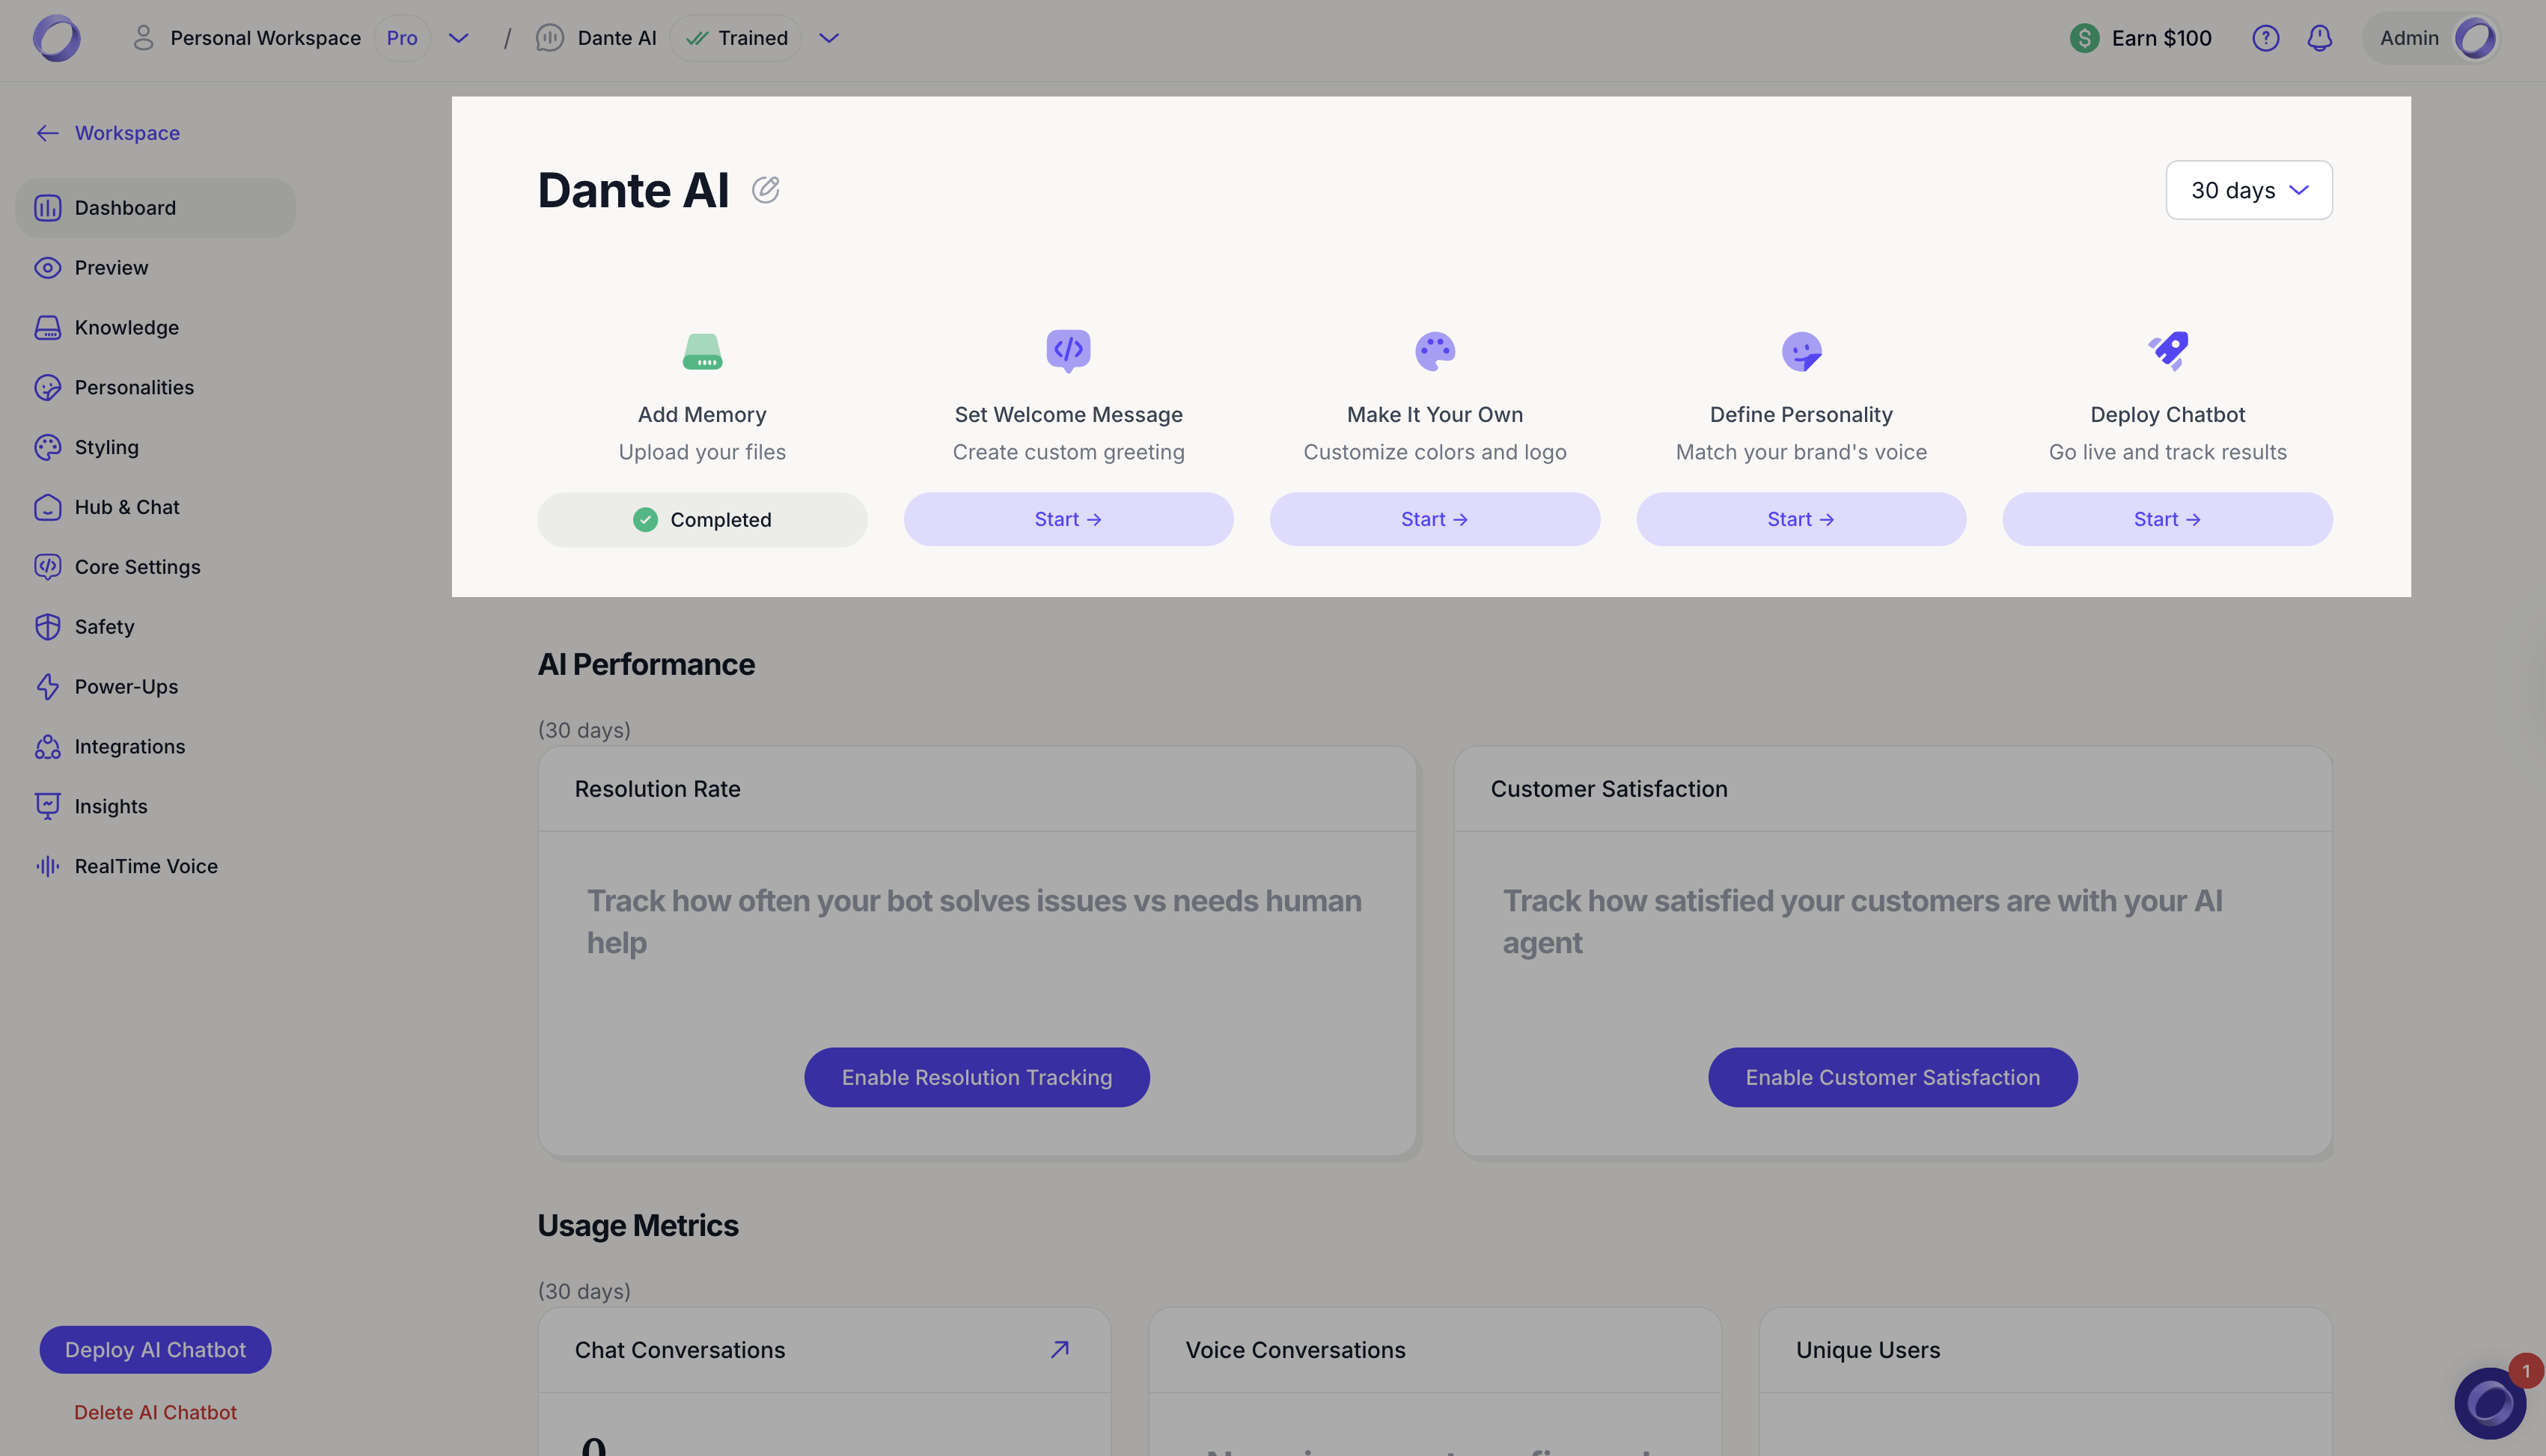Select Power-Ups from the sidebar
The width and height of the screenshot is (2546, 1456).
pyautogui.click(x=126, y=686)
